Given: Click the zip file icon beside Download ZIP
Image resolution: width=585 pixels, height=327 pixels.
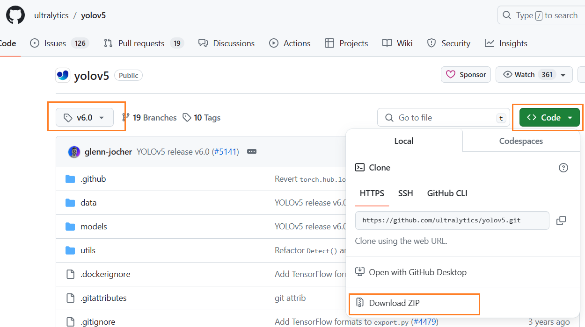Looking at the screenshot, I should (360, 303).
